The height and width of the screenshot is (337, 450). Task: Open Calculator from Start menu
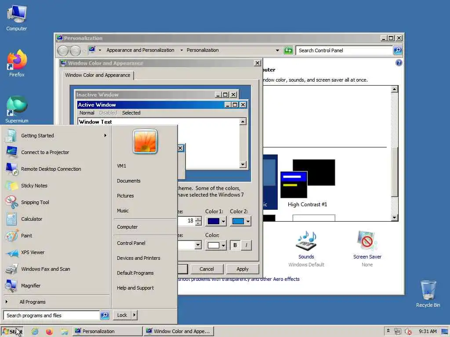pyautogui.click(x=24, y=219)
